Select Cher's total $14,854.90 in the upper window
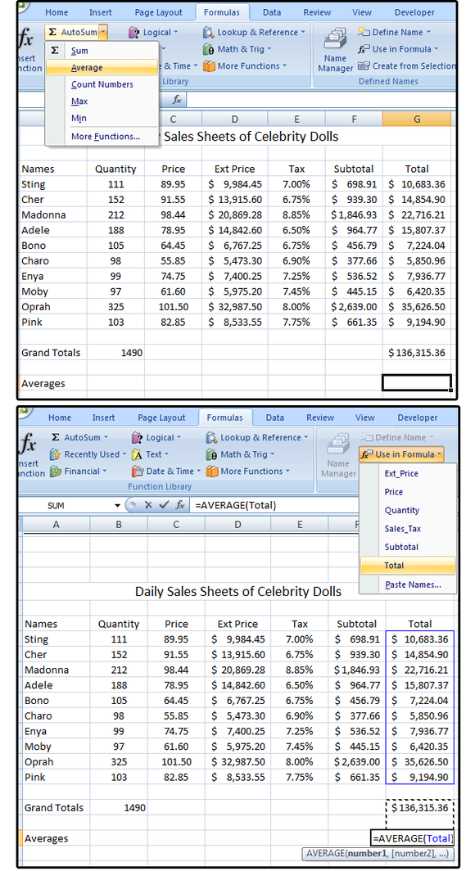475x871 pixels. click(417, 200)
